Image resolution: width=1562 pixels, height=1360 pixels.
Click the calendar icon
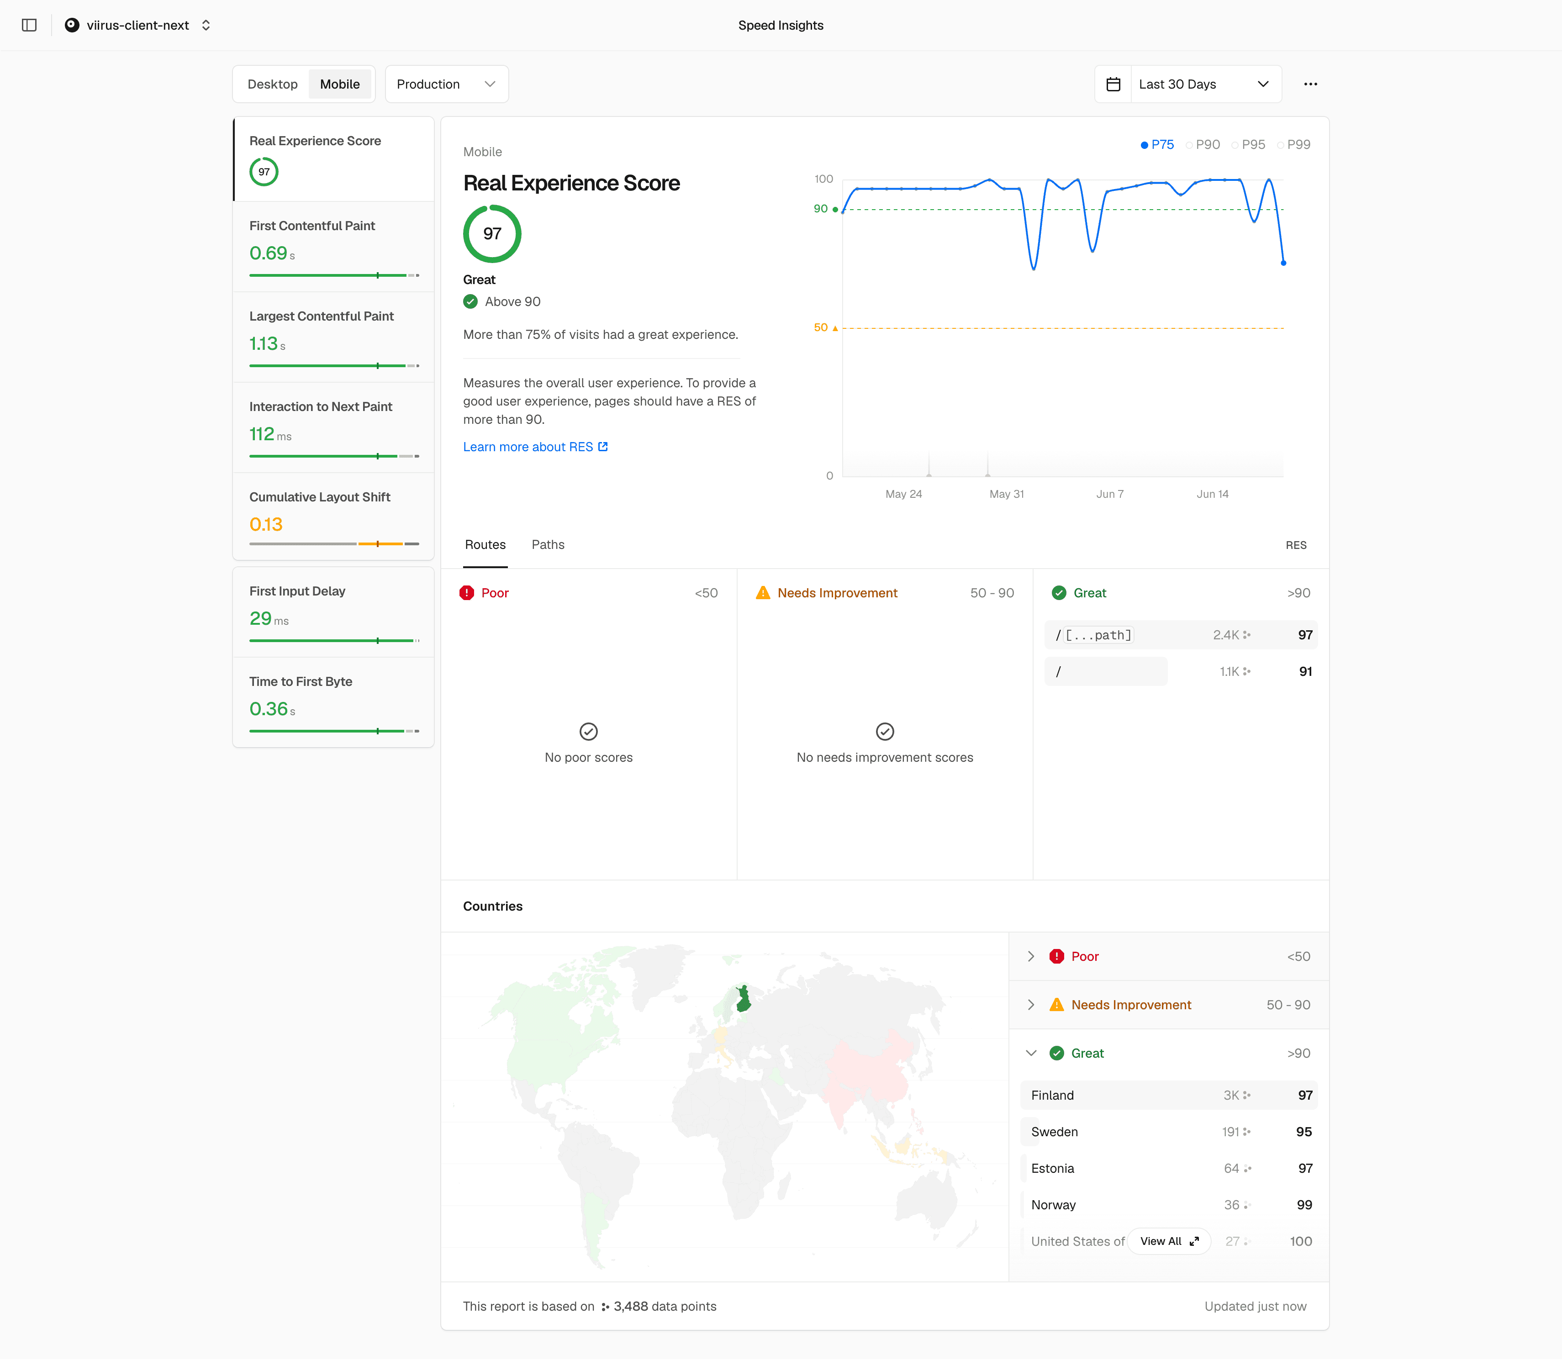click(1113, 84)
